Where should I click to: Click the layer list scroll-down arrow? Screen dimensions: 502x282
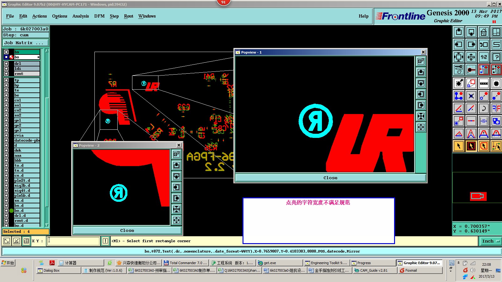(x=47, y=225)
